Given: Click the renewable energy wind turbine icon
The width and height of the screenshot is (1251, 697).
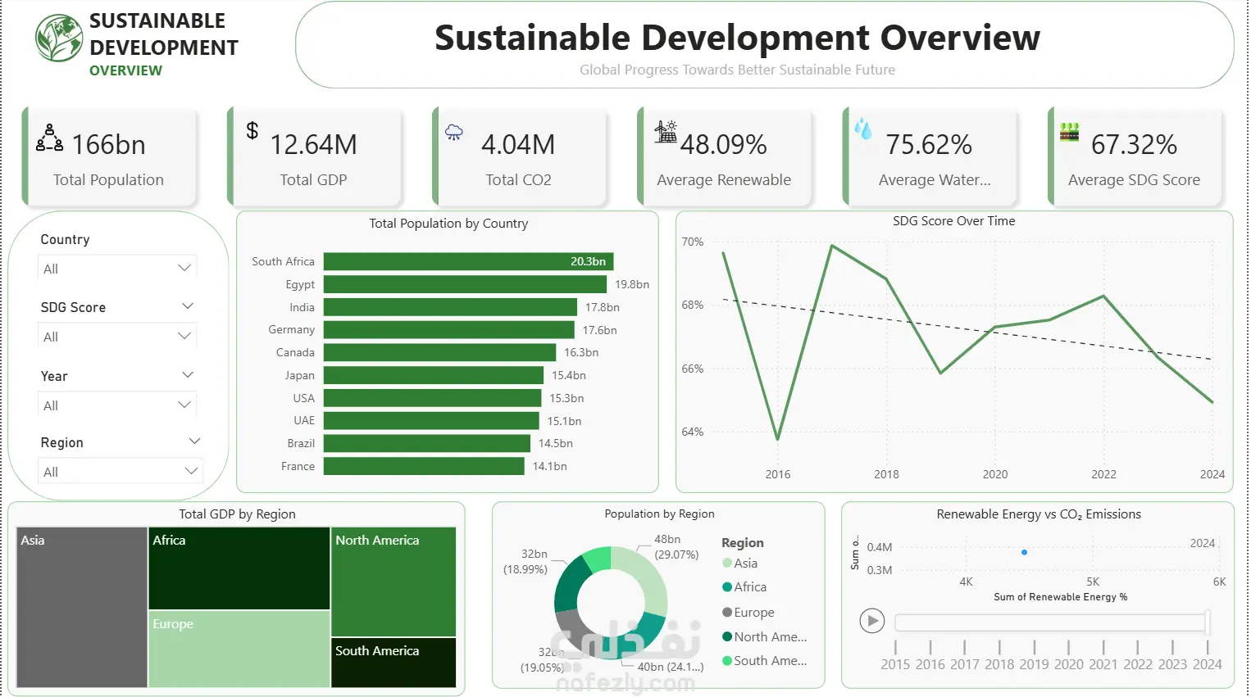Looking at the screenshot, I should [666, 132].
